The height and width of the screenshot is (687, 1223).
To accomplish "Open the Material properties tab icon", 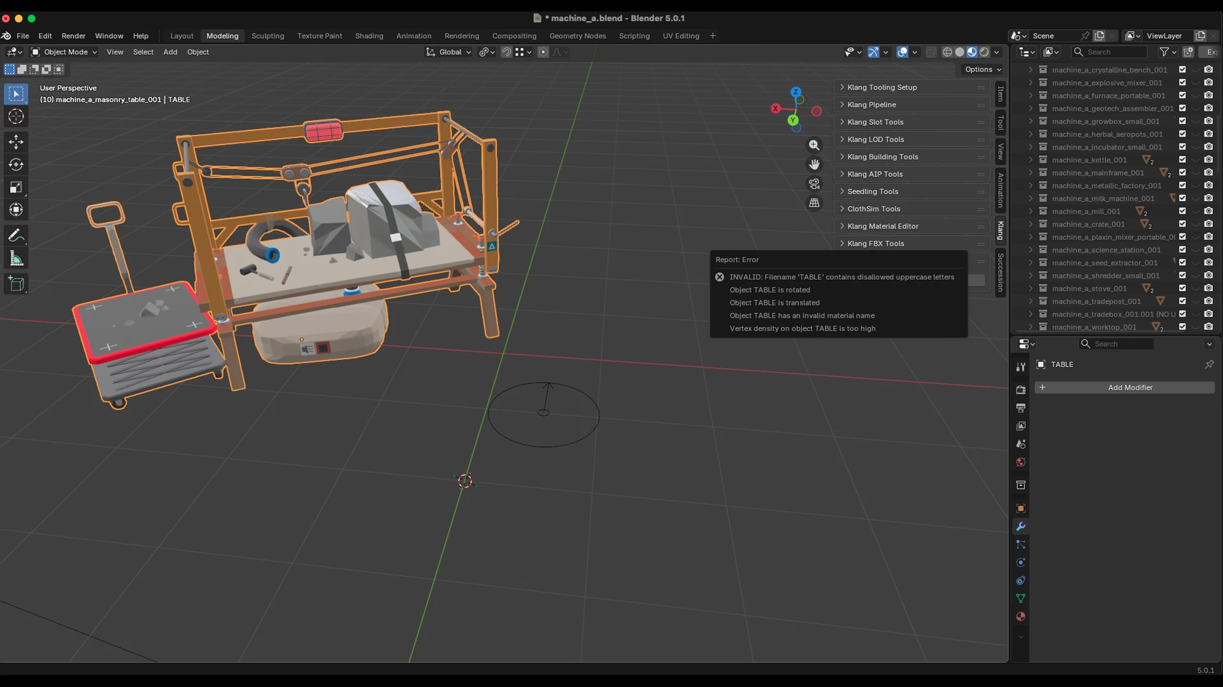I will coord(1020,616).
